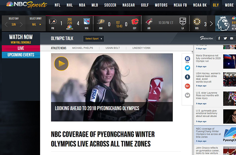Show next games with scoreboard arrow
Image resolution: width=236 pixels, height=155 pixels.
(x=211, y=24)
